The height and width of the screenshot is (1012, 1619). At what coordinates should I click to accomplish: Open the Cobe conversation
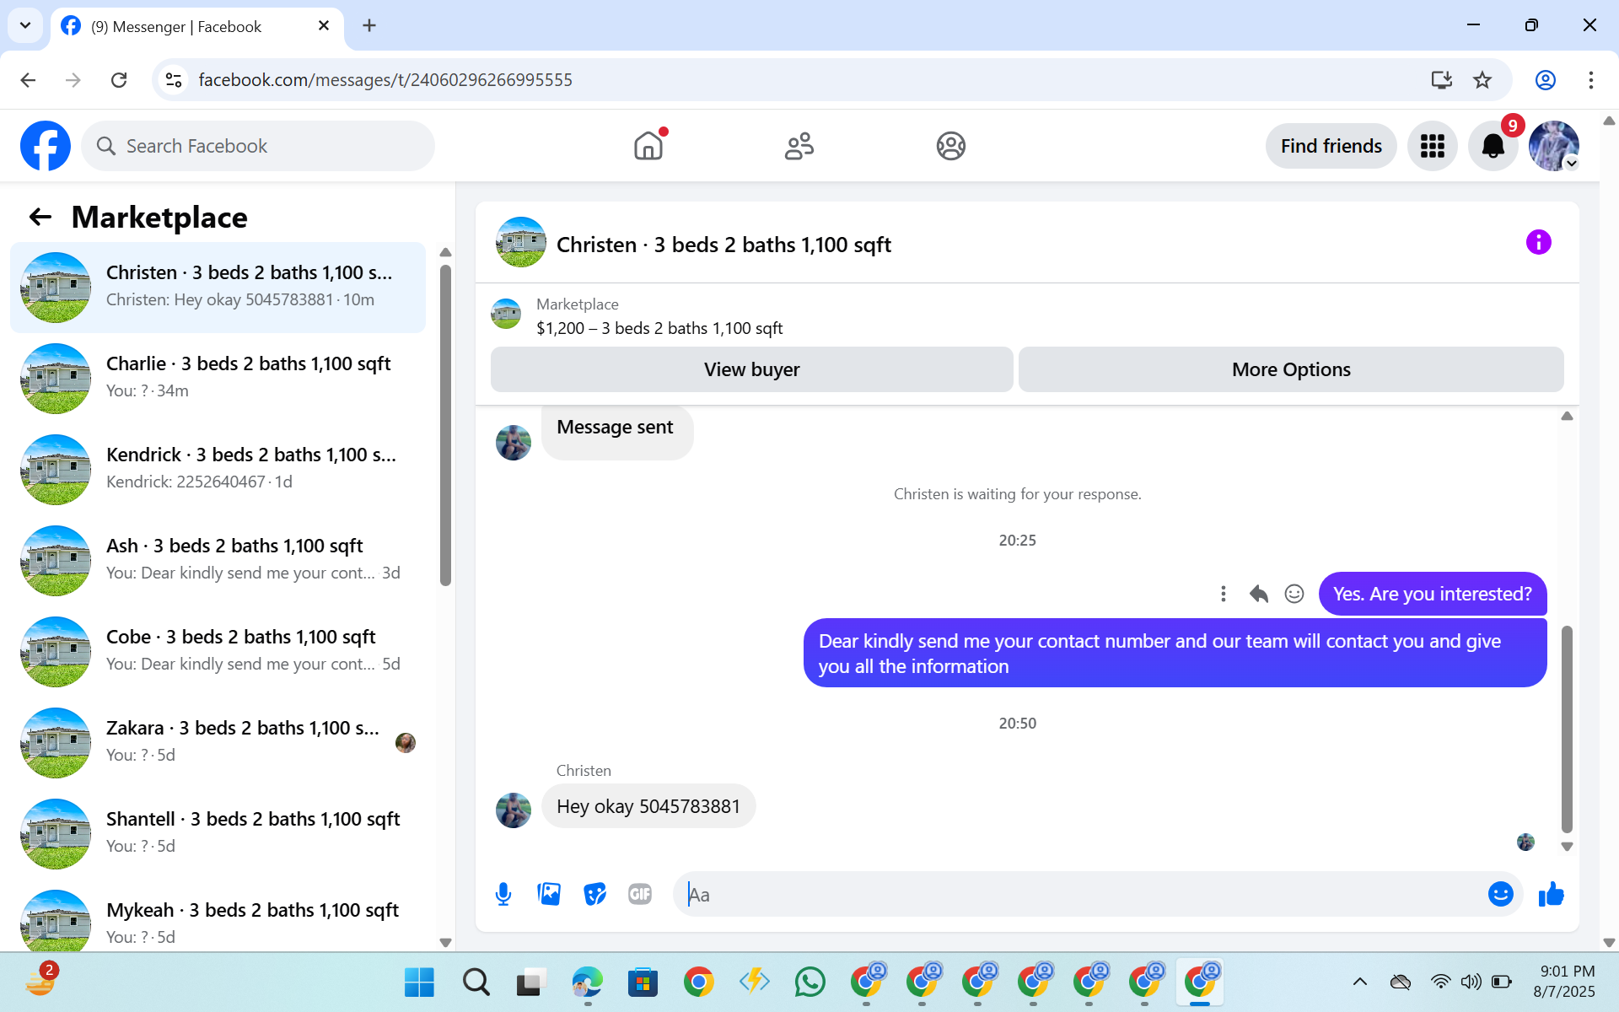(x=218, y=652)
